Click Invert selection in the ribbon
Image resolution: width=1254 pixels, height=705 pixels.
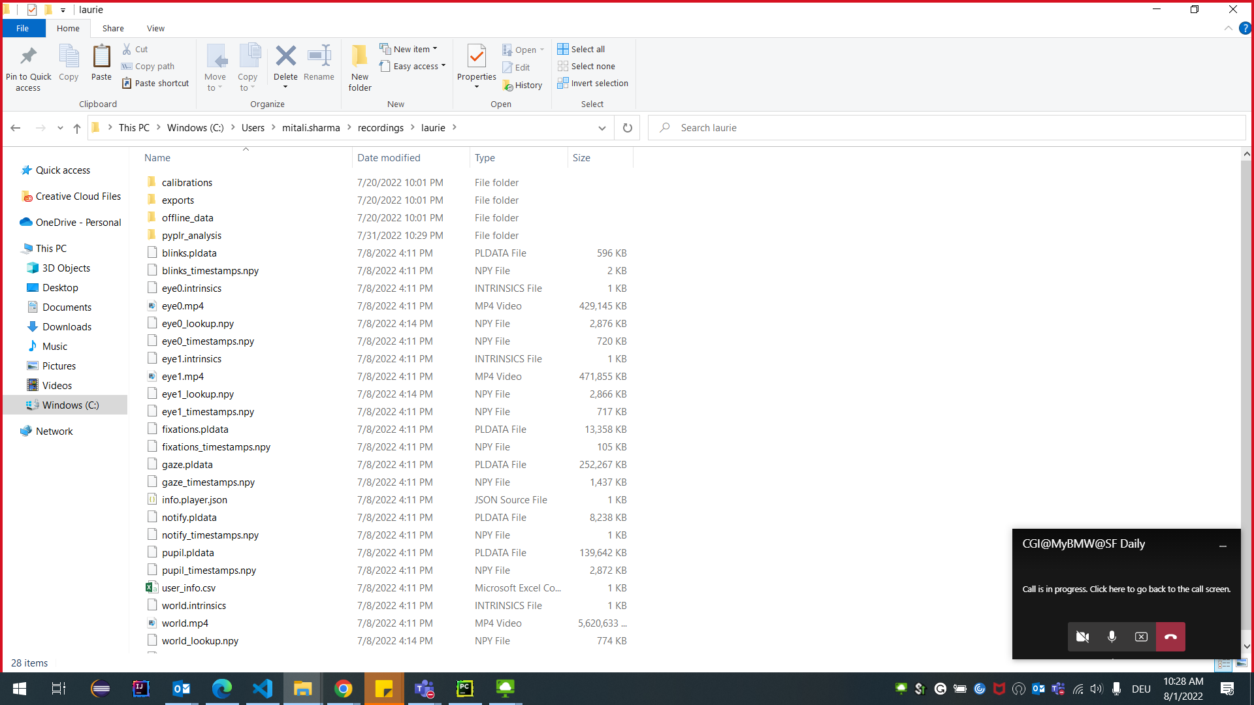click(x=593, y=83)
